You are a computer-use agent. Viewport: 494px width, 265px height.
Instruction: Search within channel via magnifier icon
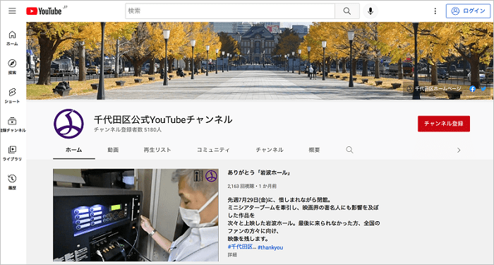(x=349, y=150)
